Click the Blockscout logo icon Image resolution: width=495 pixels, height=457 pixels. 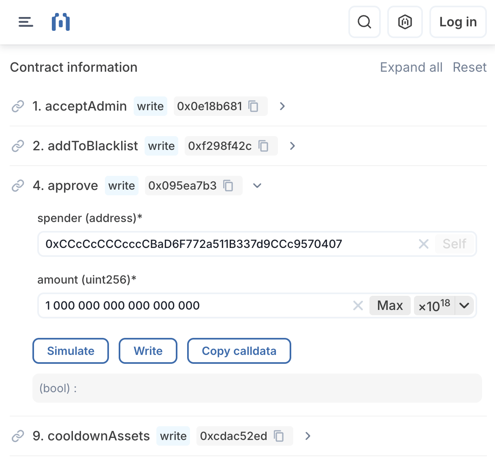[61, 22]
